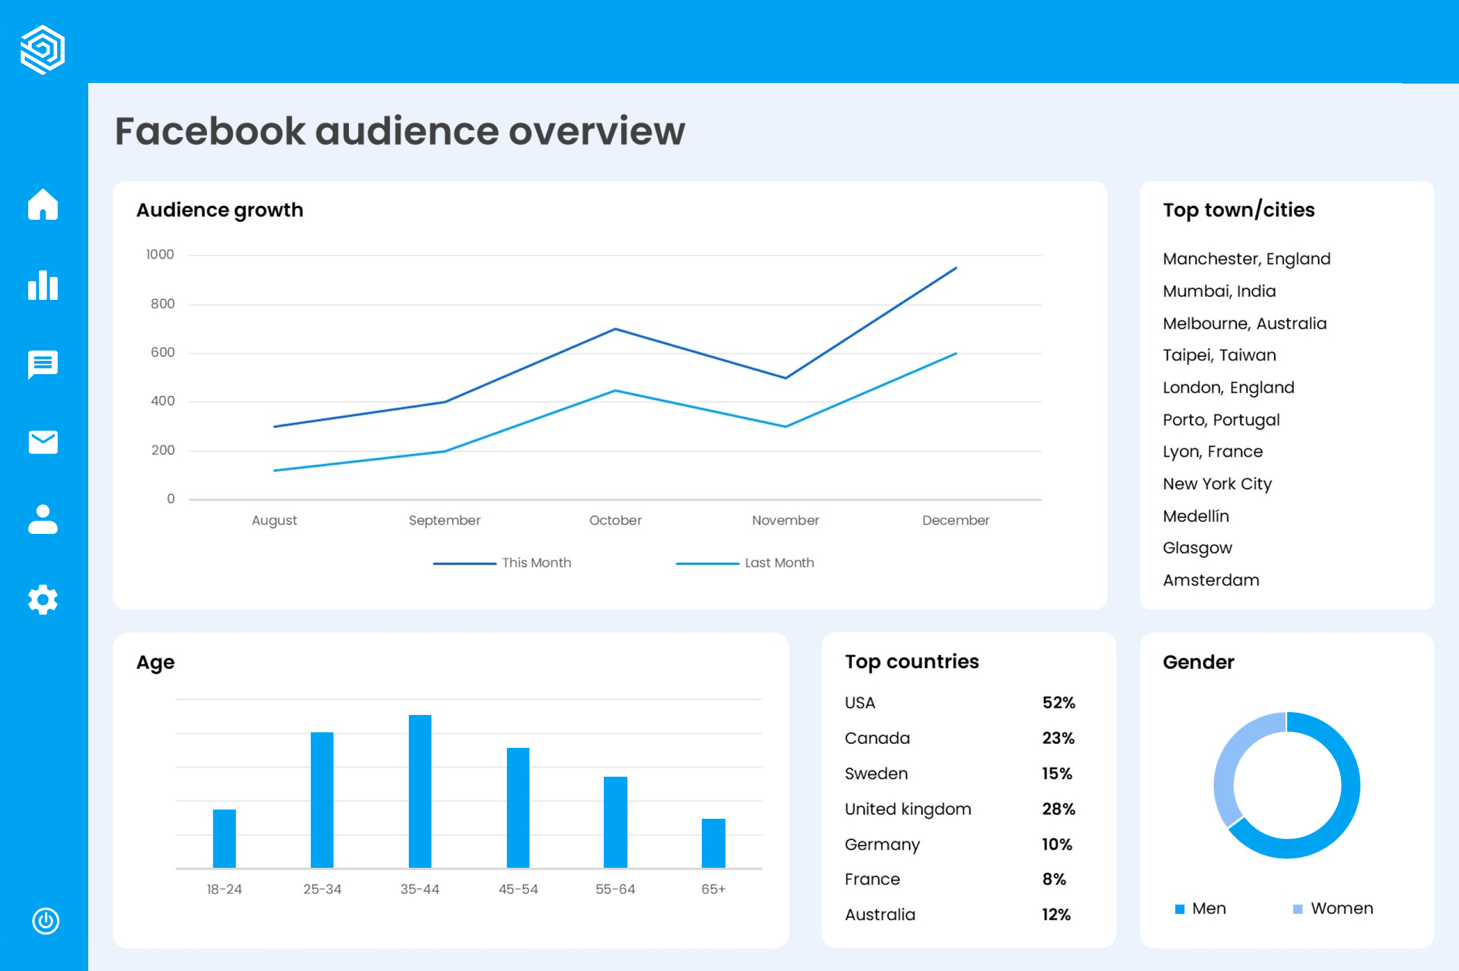The image size is (1459, 971).
Task: Click the October point on Last Month line
Action: (x=615, y=391)
